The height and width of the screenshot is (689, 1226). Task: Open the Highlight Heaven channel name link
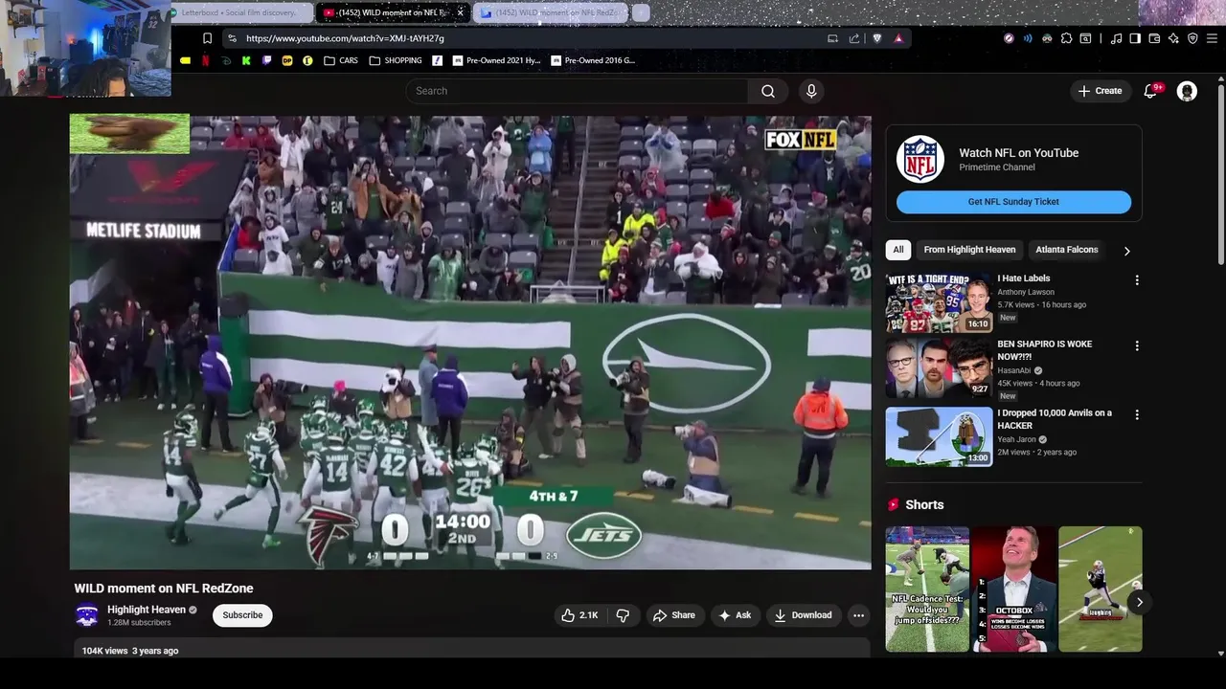pos(146,610)
